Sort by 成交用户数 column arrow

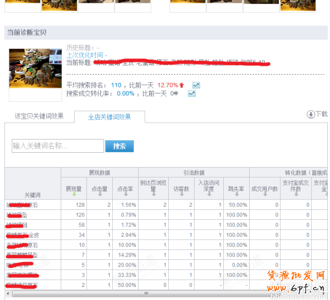(264, 195)
